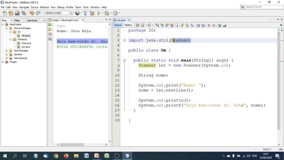Collapse the Source Packages node
This screenshot has width=284, height=160.
[7, 28]
